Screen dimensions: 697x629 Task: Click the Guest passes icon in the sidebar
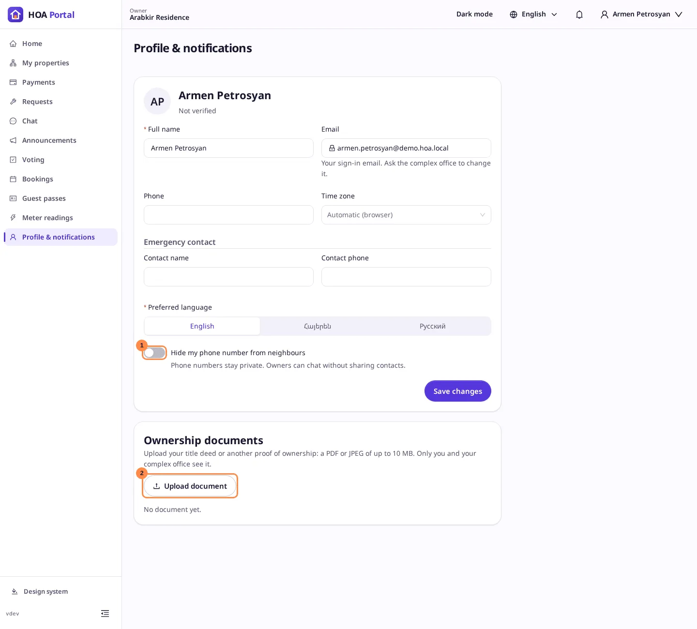click(x=13, y=198)
